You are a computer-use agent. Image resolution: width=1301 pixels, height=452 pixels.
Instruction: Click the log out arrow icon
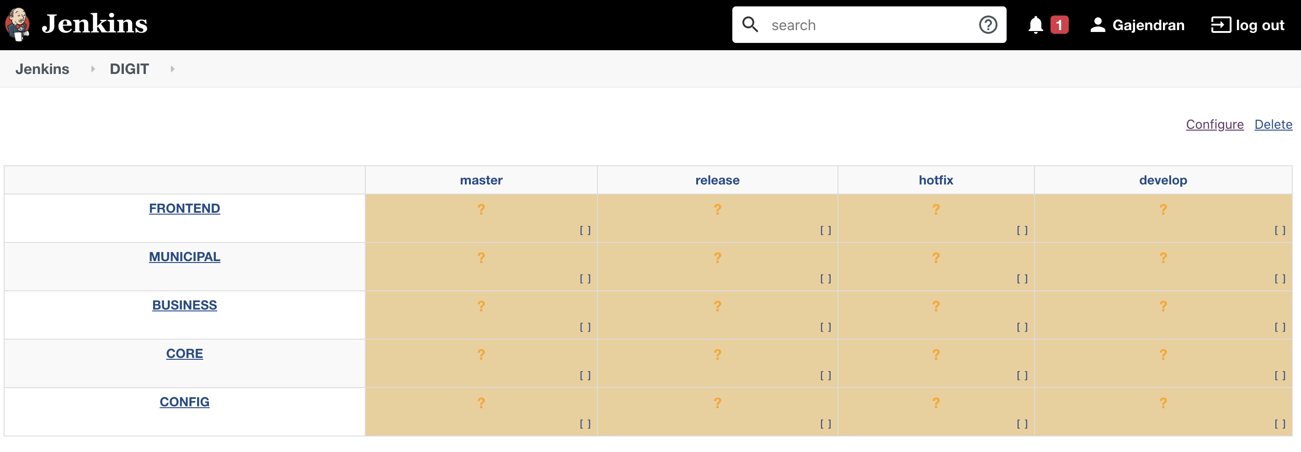(x=1221, y=25)
